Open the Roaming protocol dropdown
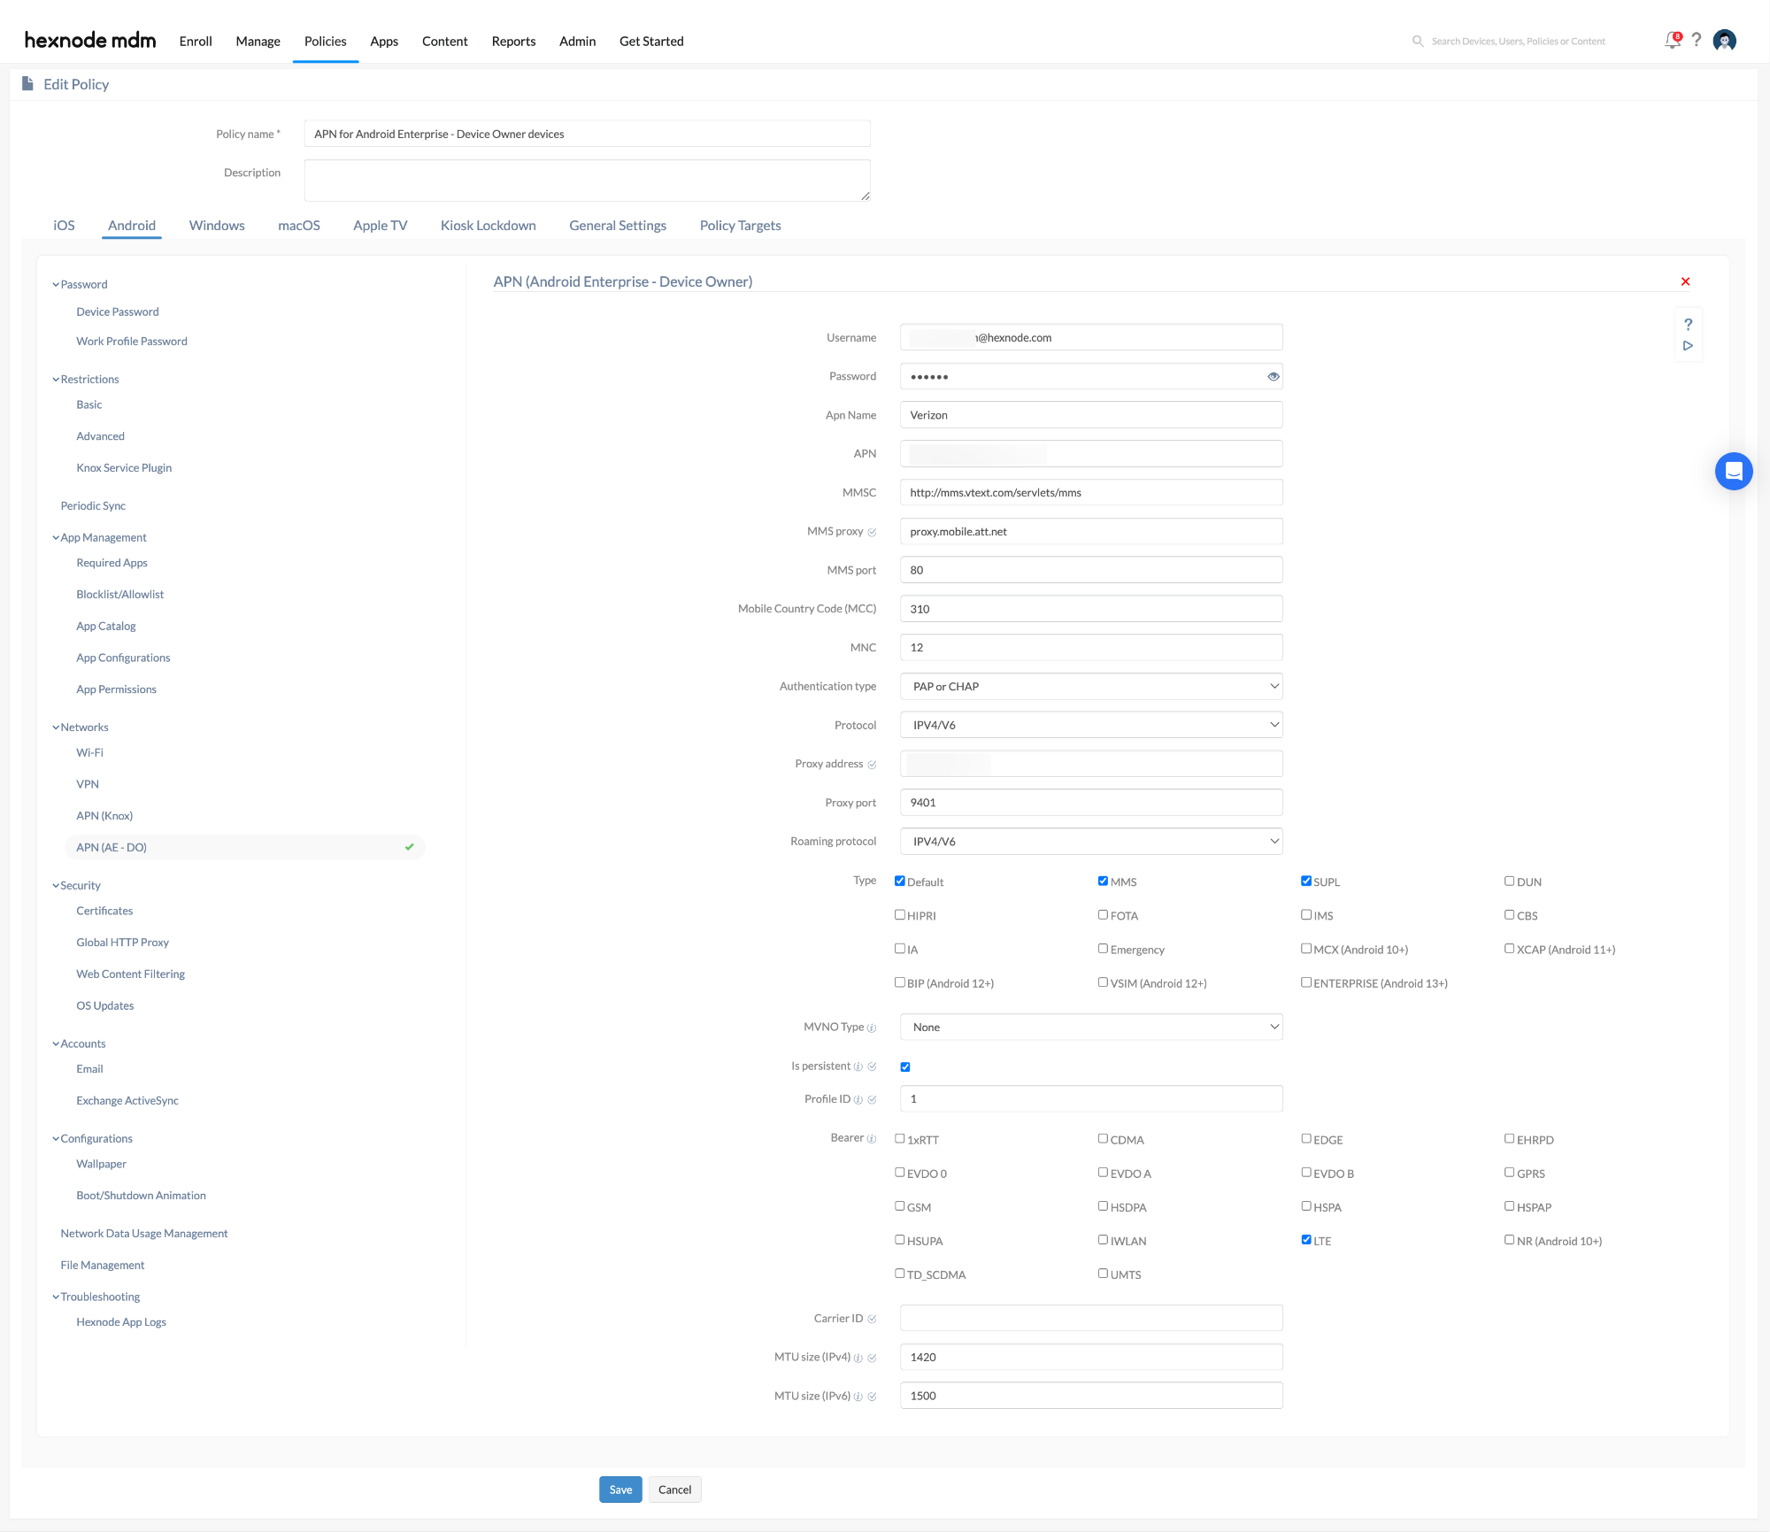The height and width of the screenshot is (1532, 1770). click(1091, 842)
